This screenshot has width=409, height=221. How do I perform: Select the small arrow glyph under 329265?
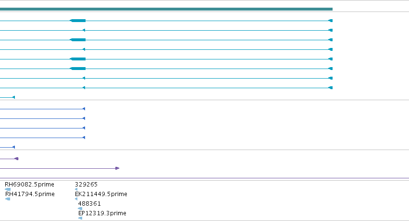76,189
